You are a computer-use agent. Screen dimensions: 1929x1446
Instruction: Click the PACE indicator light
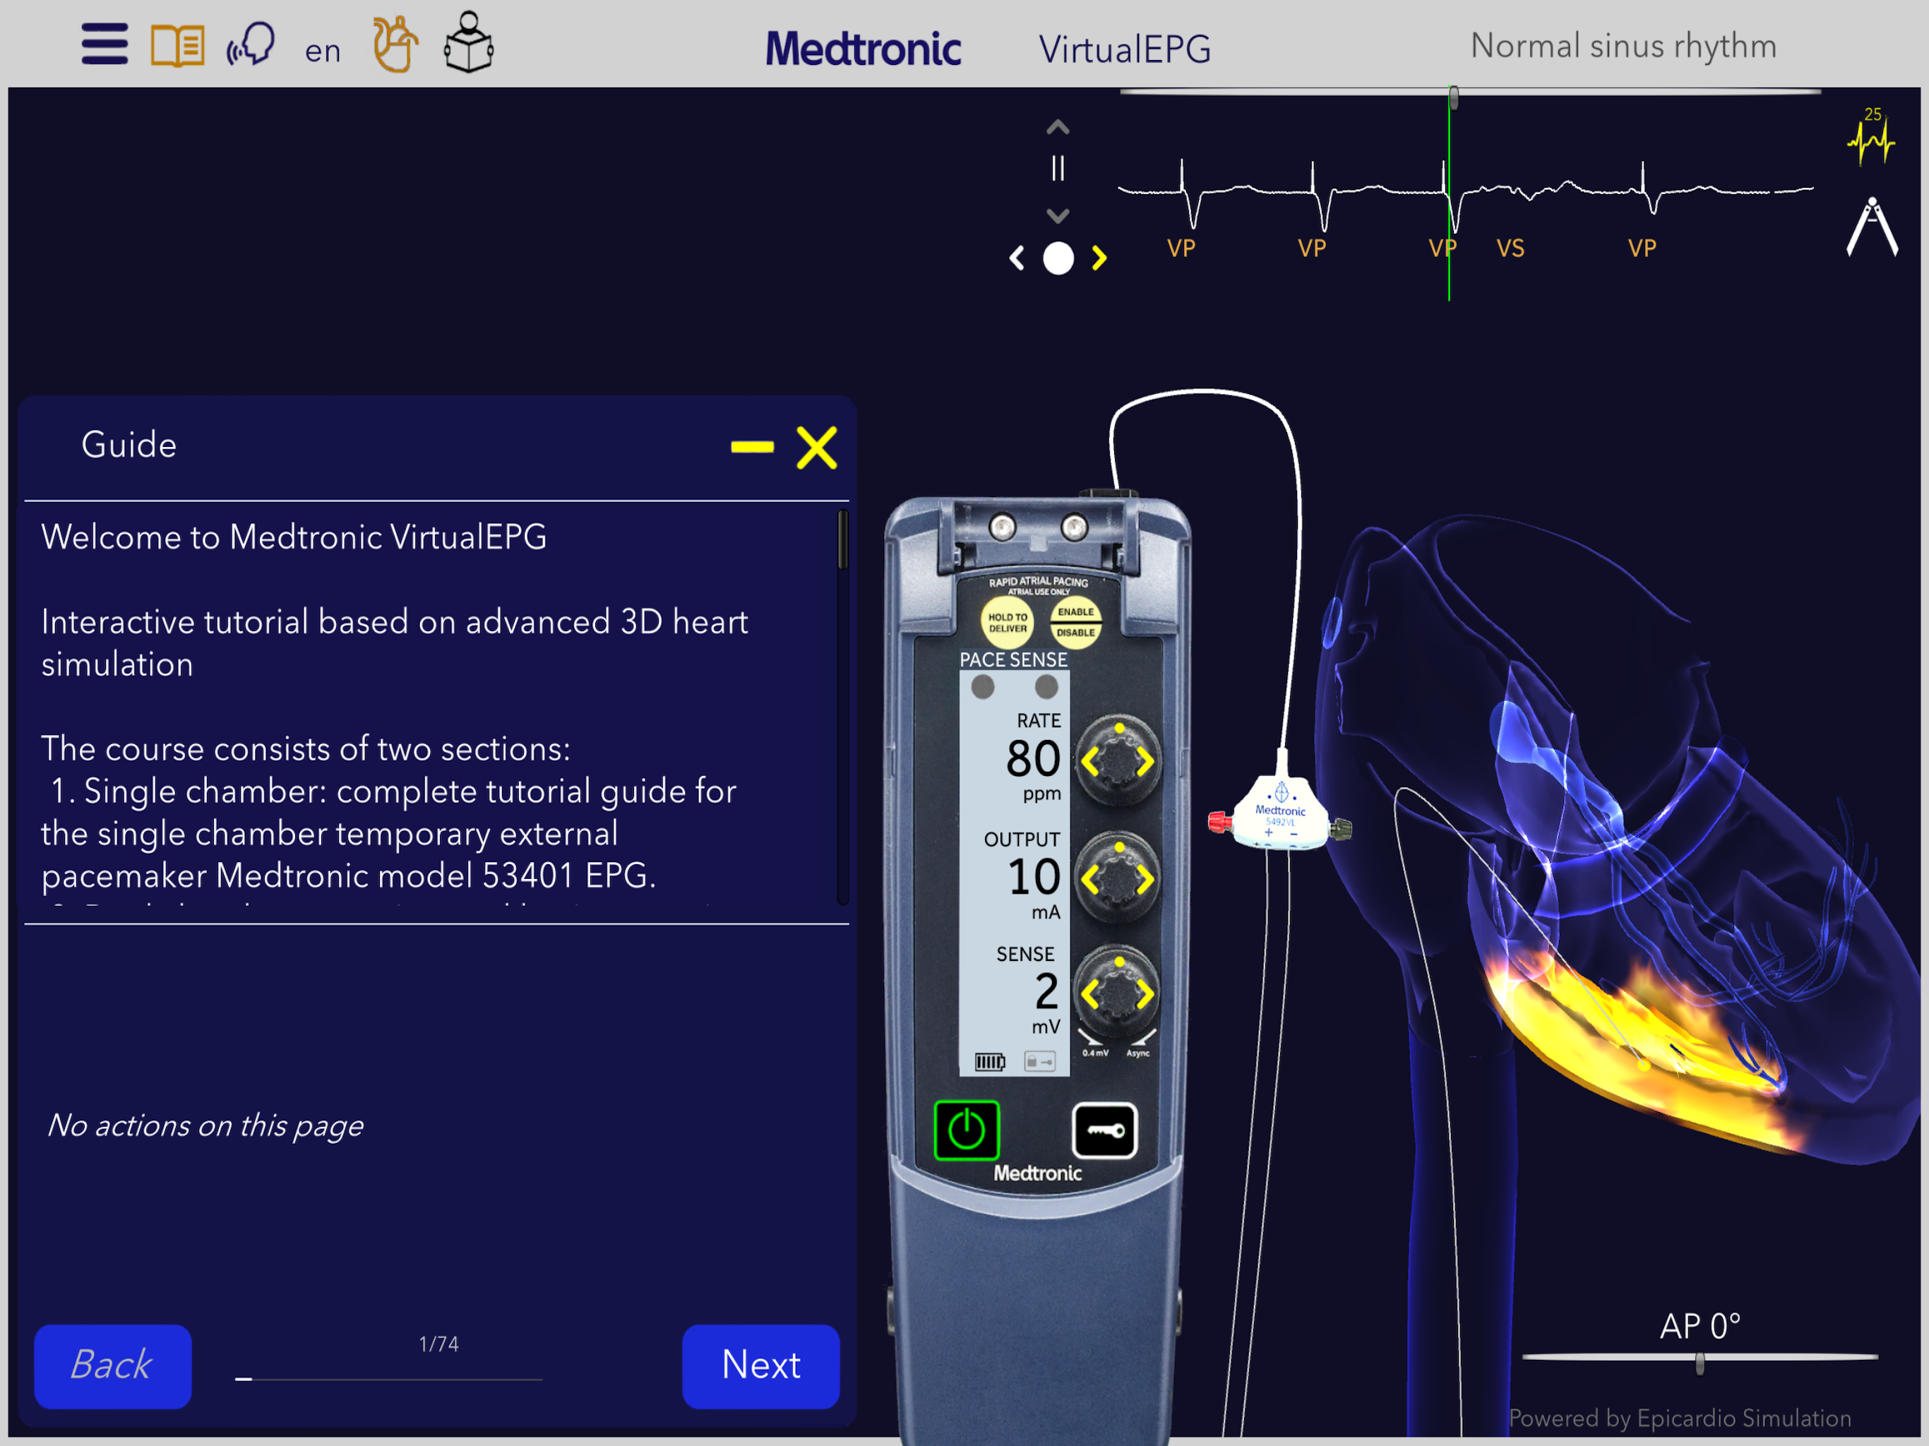click(x=983, y=687)
